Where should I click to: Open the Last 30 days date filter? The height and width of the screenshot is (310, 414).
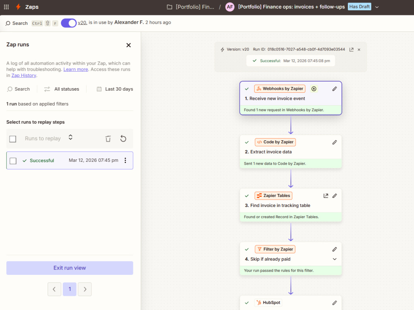pos(115,89)
